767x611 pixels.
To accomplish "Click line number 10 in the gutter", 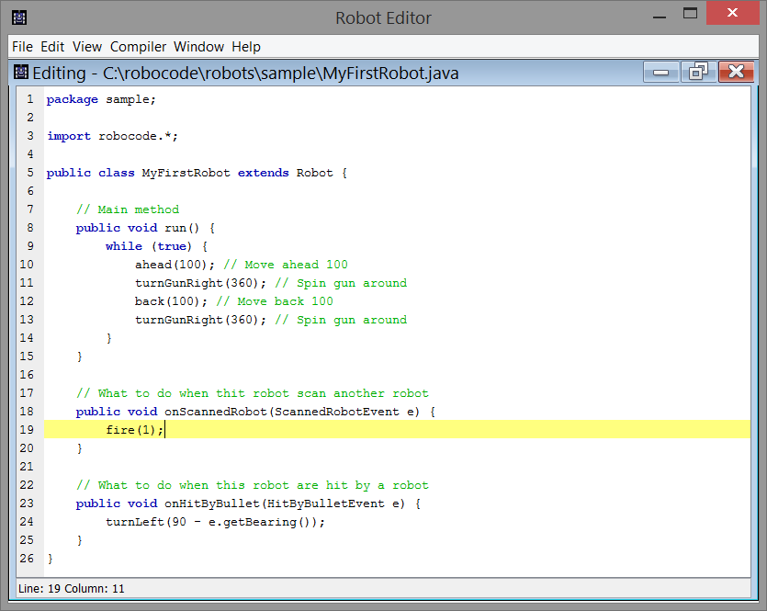I will coord(27,265).
